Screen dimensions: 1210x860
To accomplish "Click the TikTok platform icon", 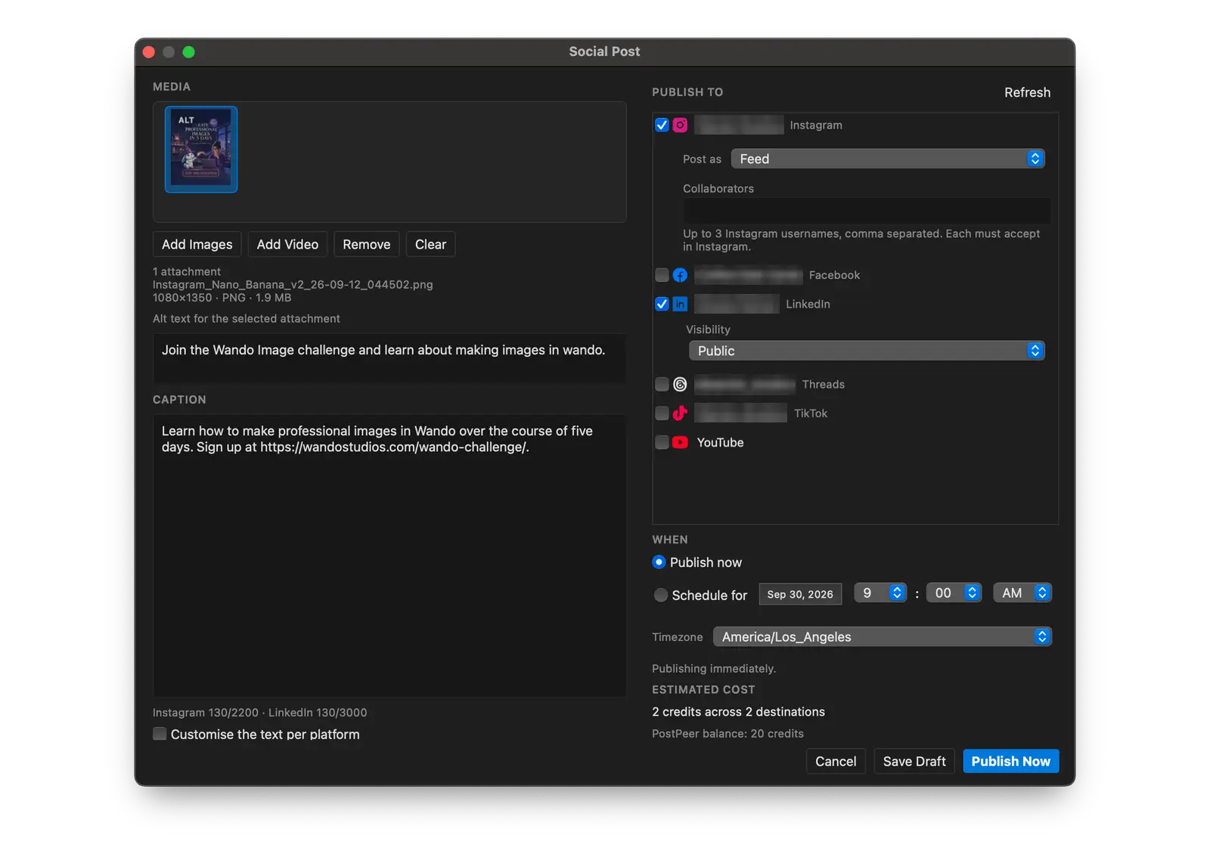I will click(680, 413).
